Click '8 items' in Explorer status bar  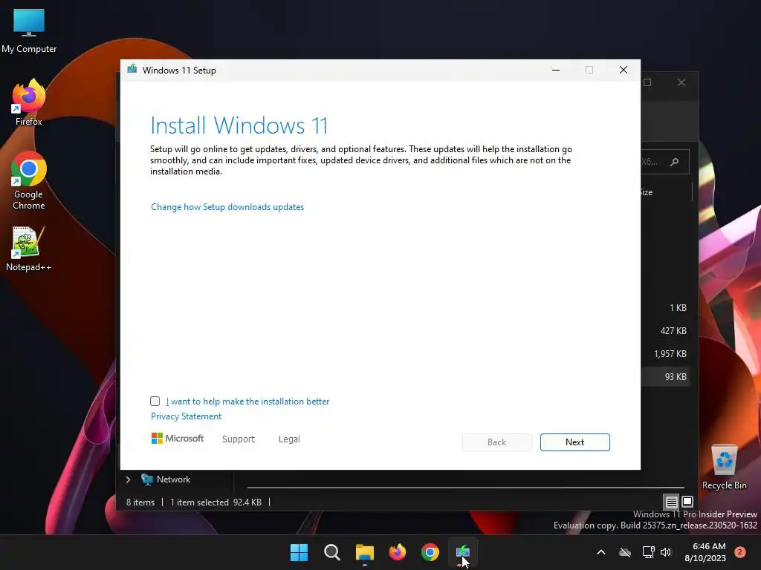140,502
